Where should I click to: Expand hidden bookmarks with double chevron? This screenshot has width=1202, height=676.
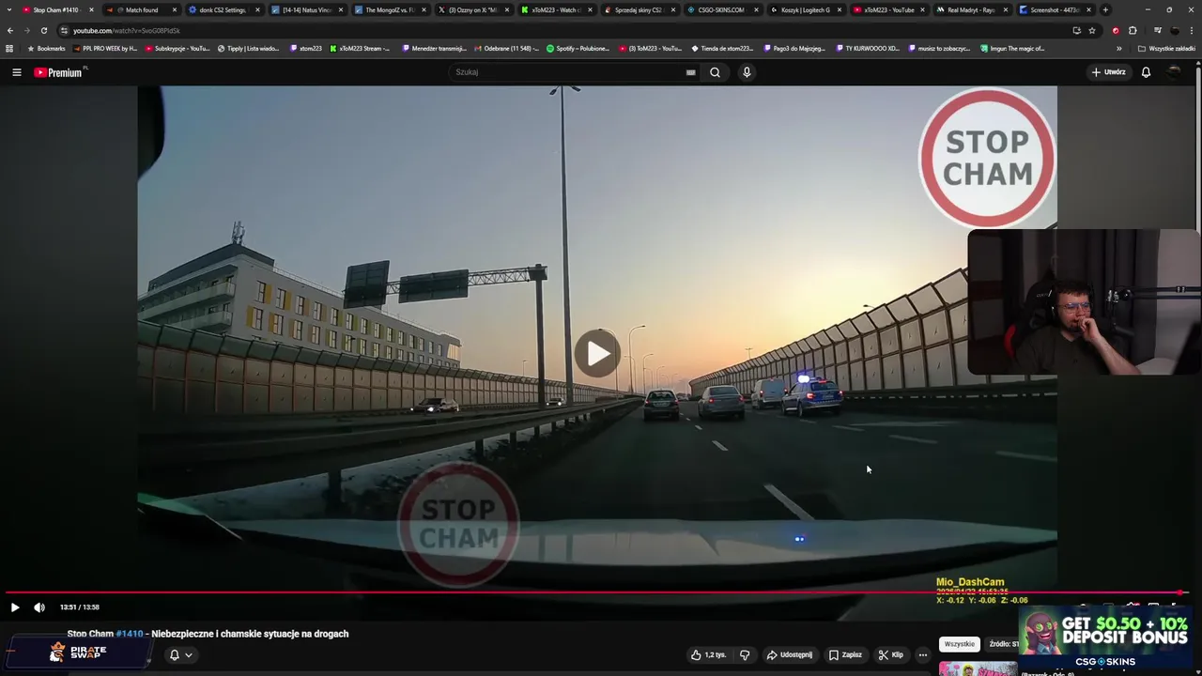click(x=1118, y=48)
